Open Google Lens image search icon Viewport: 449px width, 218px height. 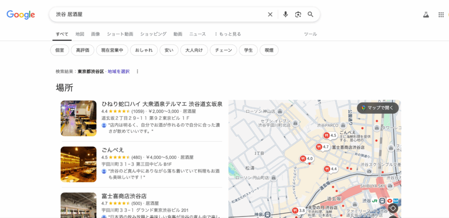pos(298,14)
